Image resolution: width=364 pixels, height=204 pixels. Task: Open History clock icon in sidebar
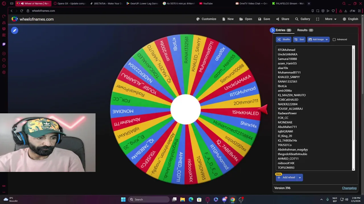4,60
